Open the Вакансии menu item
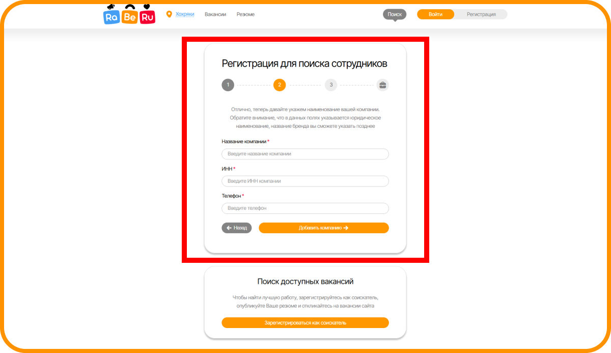The height and width of the screenshot is (353, 611). pos(215,14)
